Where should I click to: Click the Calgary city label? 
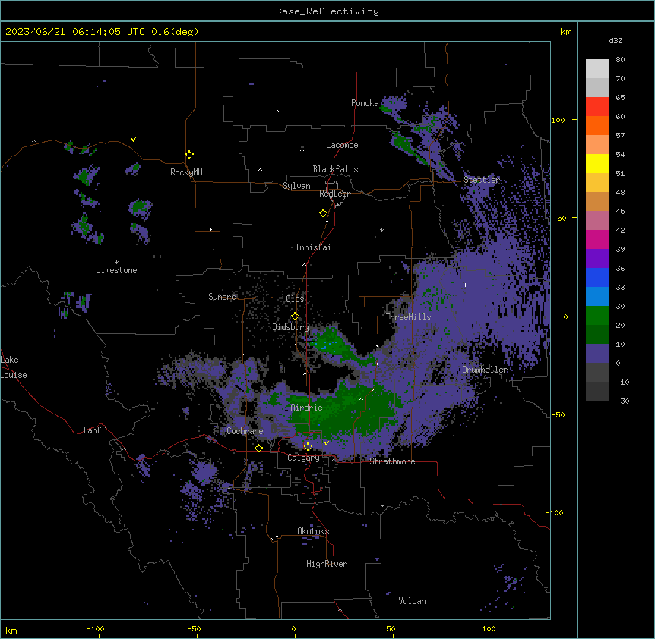303,458
